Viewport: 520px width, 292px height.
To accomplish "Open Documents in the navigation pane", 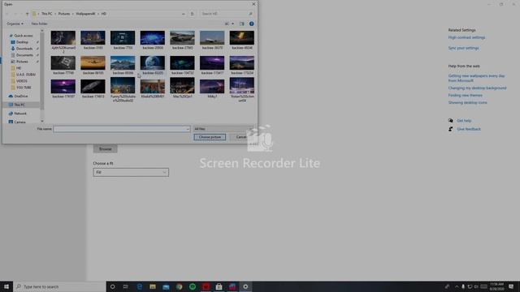I will 24,55.
